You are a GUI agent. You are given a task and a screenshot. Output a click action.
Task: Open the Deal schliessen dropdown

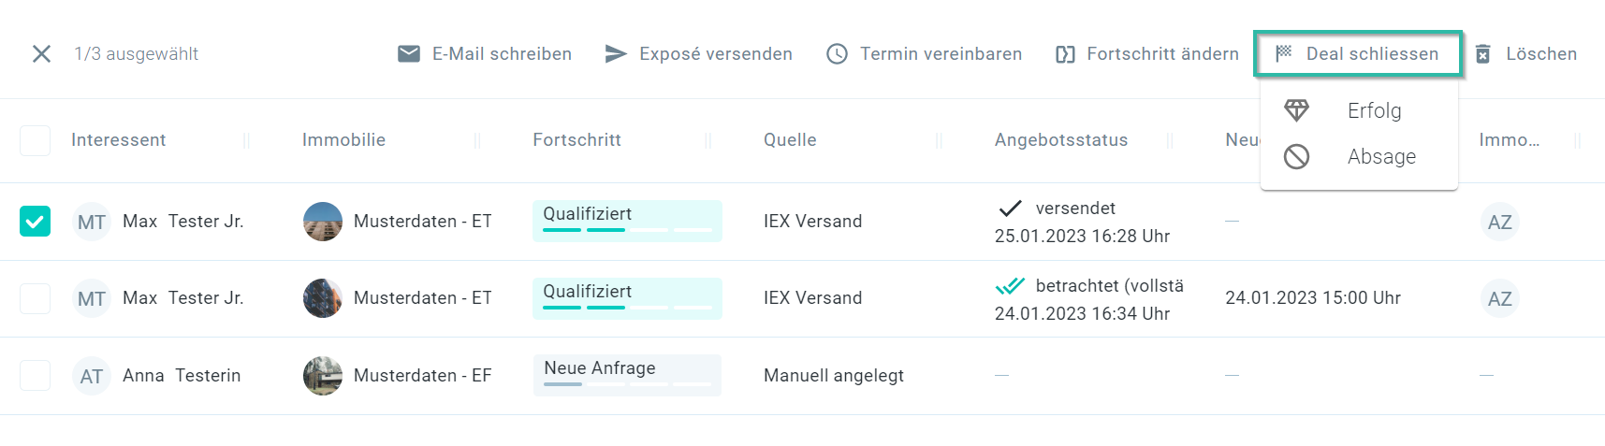point(1359,54)
